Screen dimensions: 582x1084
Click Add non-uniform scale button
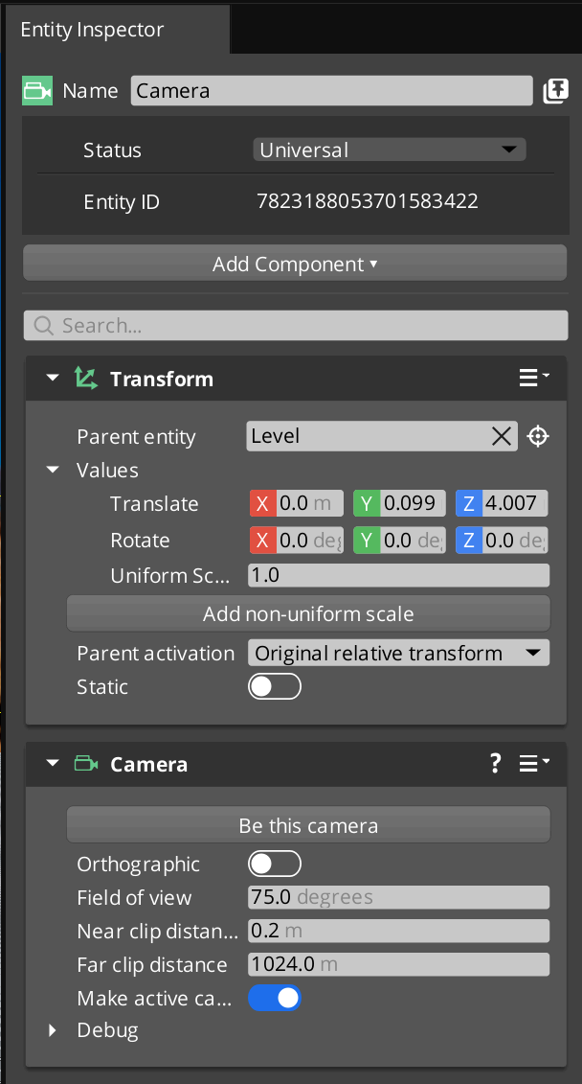(308, 613)
